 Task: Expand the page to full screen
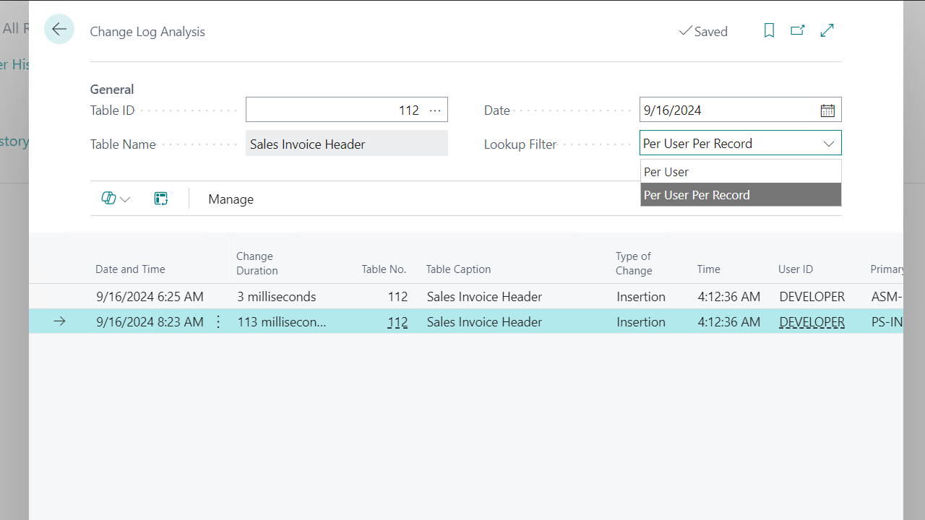pos(827,30)
